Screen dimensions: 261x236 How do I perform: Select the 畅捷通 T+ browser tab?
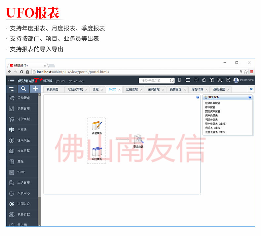tap(27, 66)
